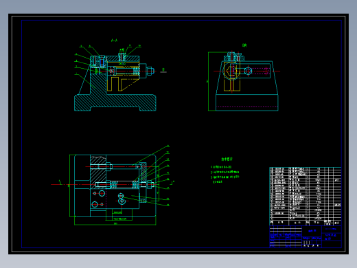This screenshot has width=357, height=268.
Task: Select the A-A section view label
Action: tap(114, 41)
